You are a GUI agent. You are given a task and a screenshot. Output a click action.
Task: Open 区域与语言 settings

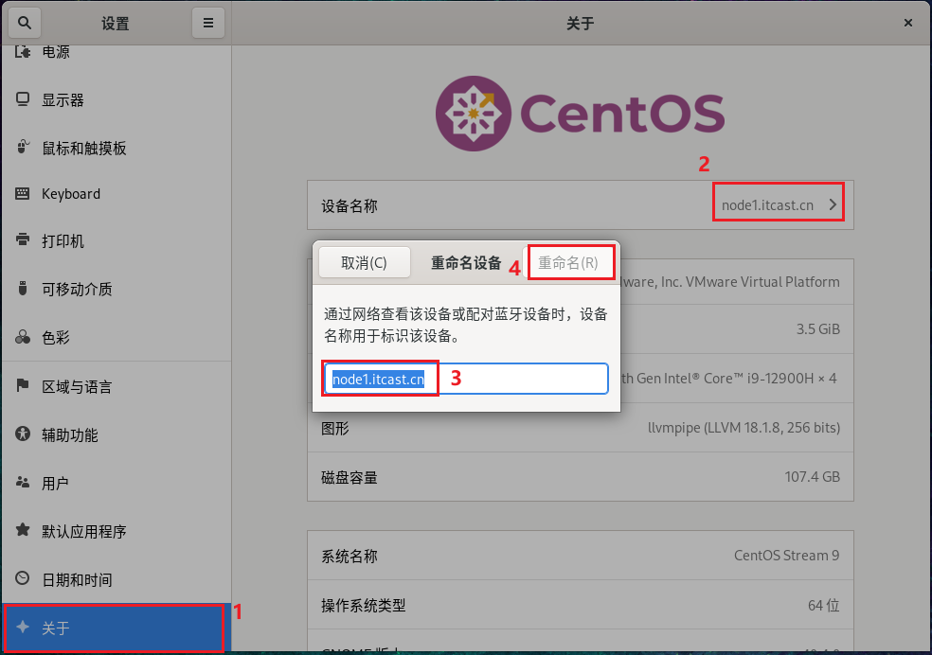point(116,386)
